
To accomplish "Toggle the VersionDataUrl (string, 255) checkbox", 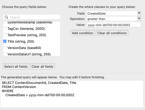I will (x=5, y=54).
